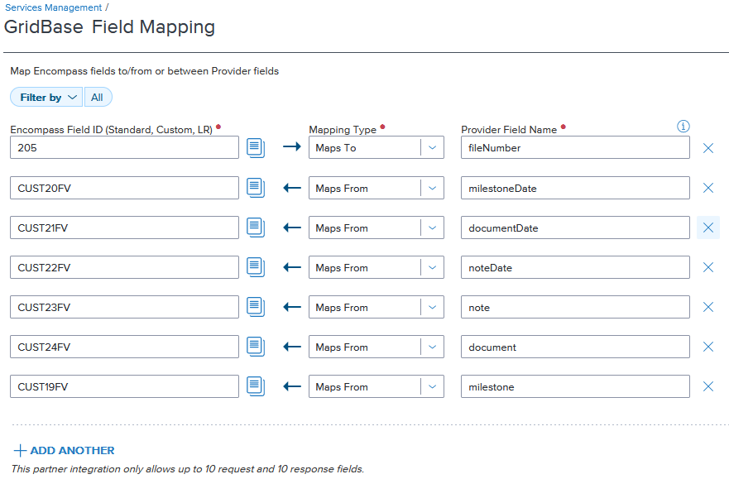This screenshot has height=479, width=729.
Task: Open field picker icon beside CUST19FV
Action: point(256,386)
